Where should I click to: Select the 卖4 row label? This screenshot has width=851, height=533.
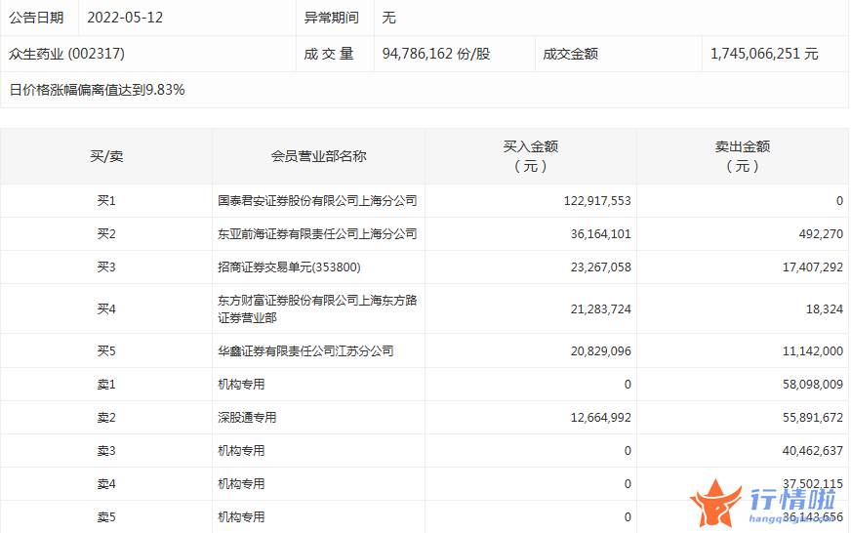pos(106,483)
